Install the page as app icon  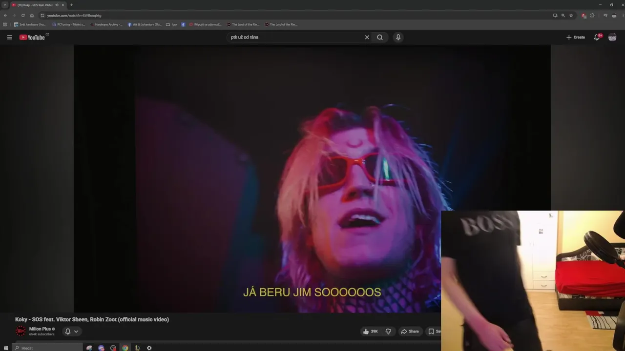tap(555, 16)
